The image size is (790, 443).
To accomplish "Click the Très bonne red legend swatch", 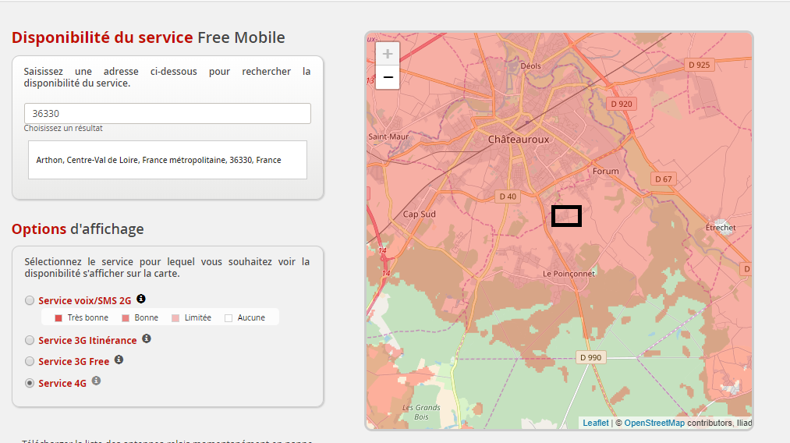I will pos(58,317).
